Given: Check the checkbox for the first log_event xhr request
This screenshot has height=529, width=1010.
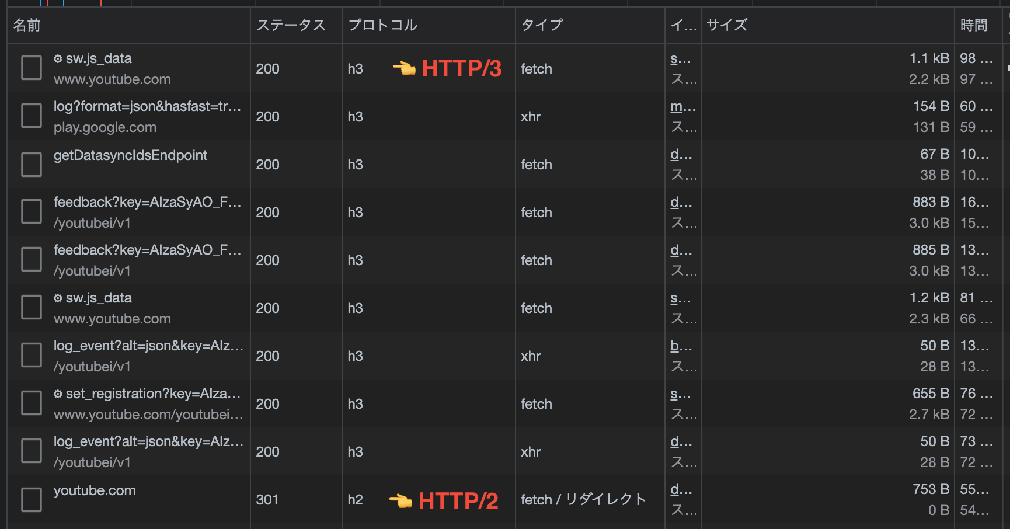Looking at the screenshot, I should pos(31,355).
